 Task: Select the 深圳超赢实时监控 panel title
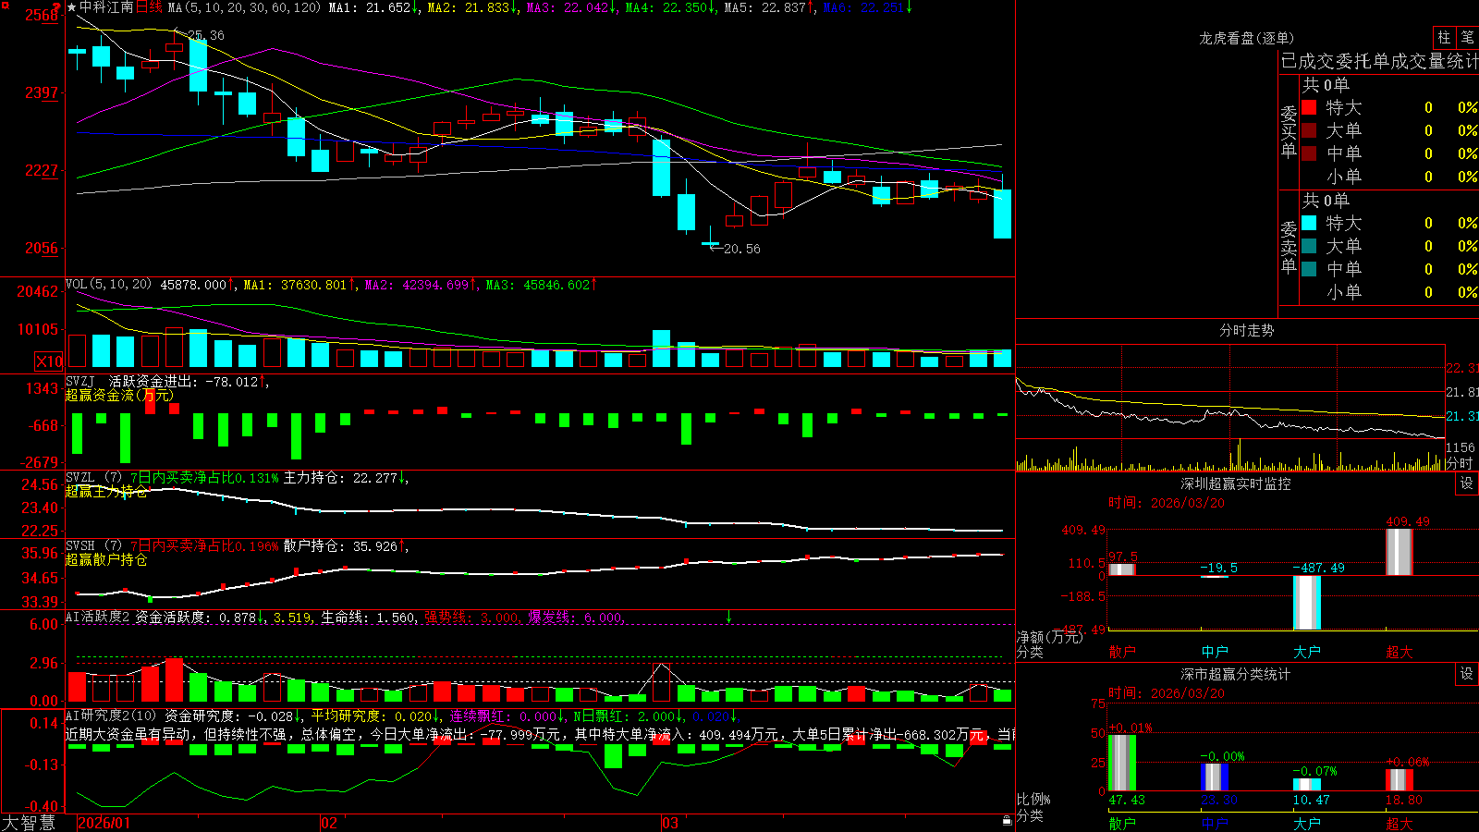1236,483
